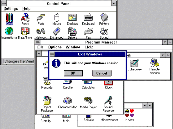This screenshot has height=129, width=173.
Task: Open Mouse settings in Control Panel
Action: coord(57,19)
